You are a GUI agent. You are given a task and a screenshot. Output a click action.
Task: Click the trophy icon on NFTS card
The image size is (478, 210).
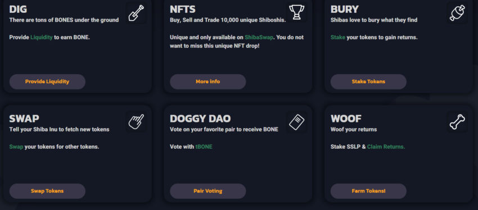(296, 13)
